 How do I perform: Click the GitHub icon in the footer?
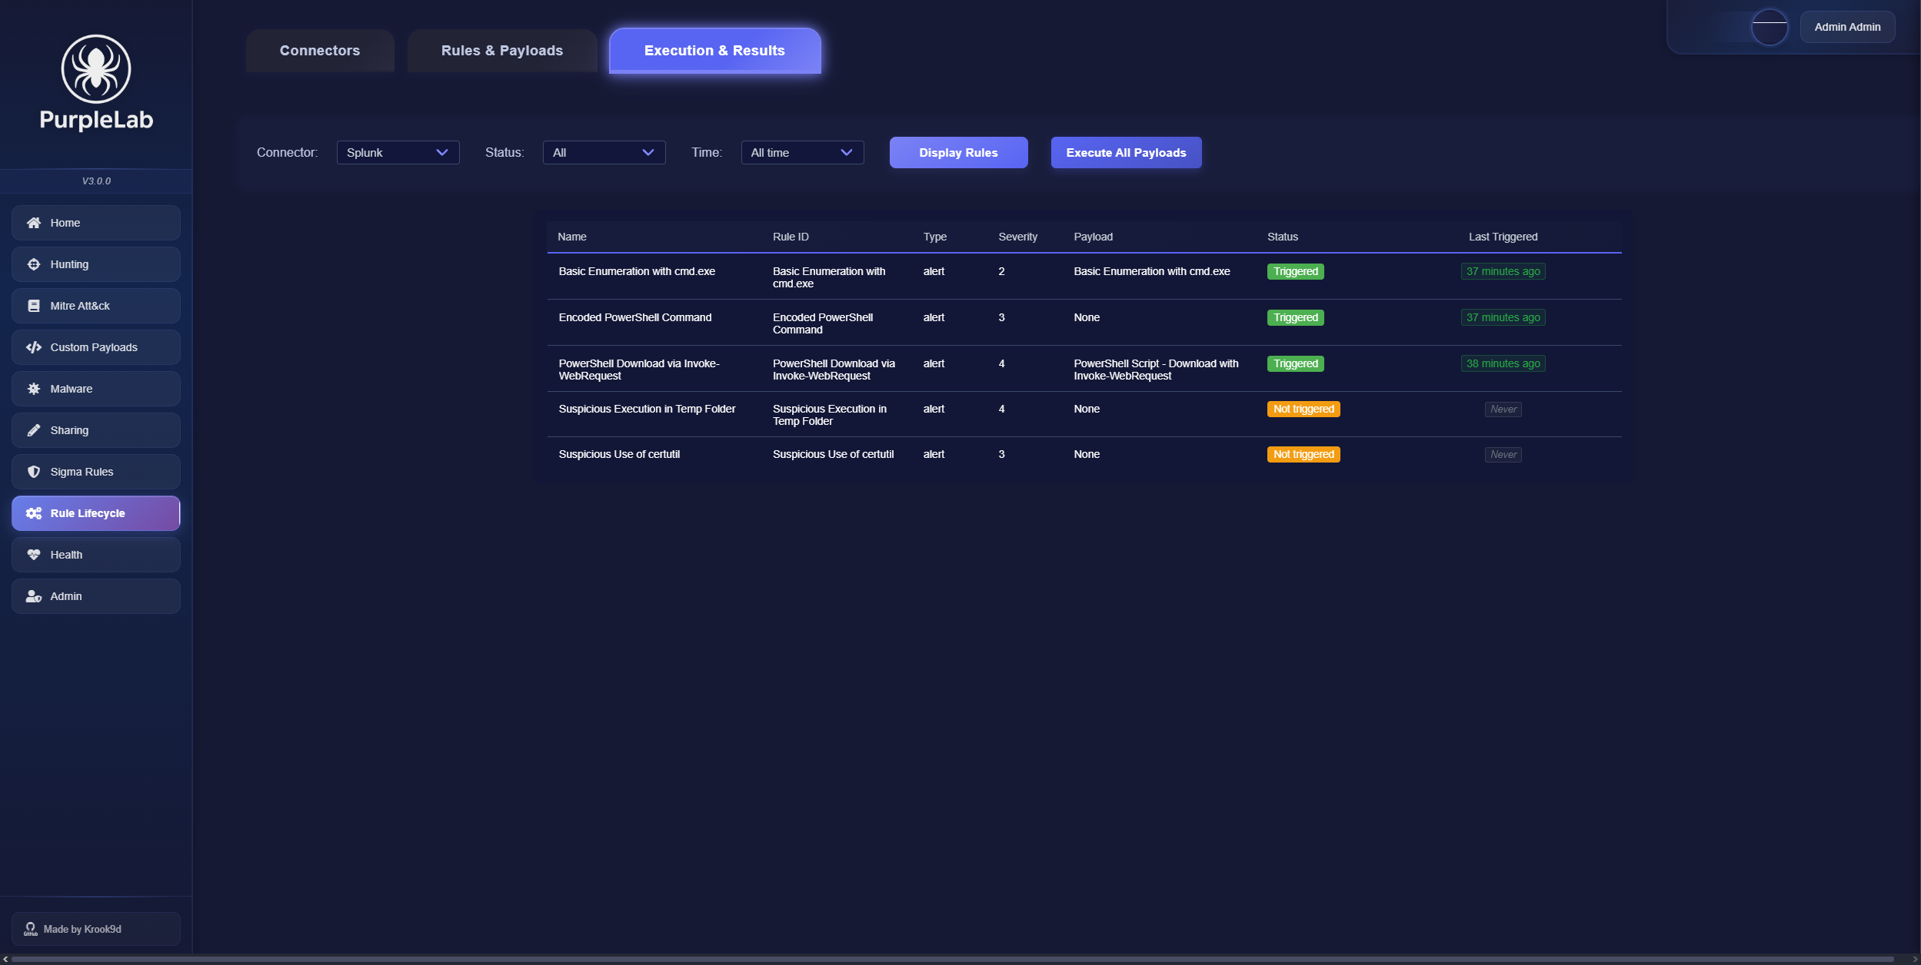[31, 929]
